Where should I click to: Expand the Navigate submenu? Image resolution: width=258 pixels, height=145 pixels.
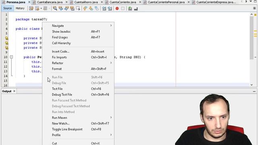coord(78,26)
